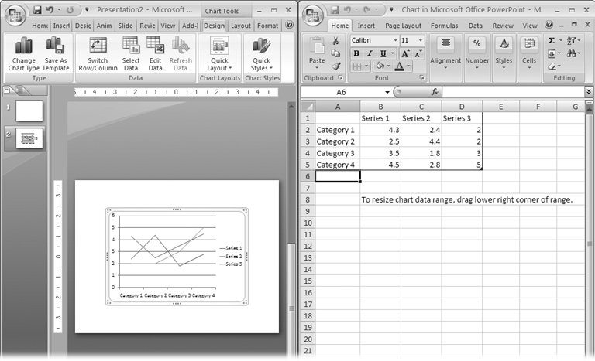
Task: Click cell with value 4.3
Action: click(x=380, y=130)
